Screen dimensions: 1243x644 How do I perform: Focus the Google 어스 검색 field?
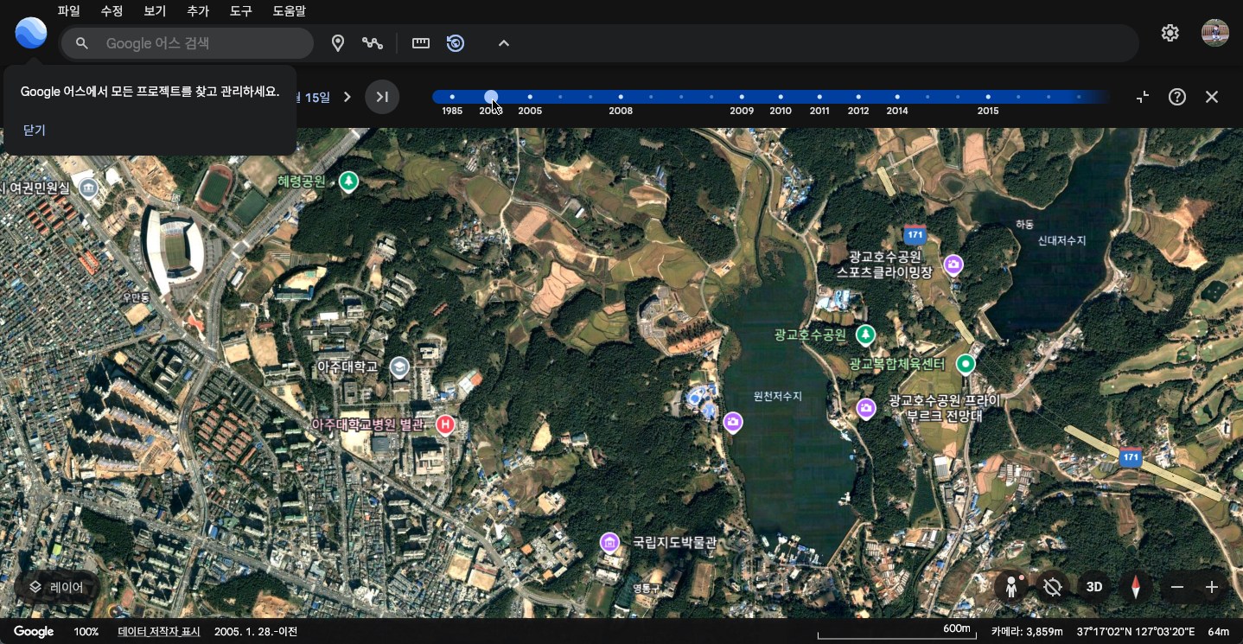click(187, 43)
